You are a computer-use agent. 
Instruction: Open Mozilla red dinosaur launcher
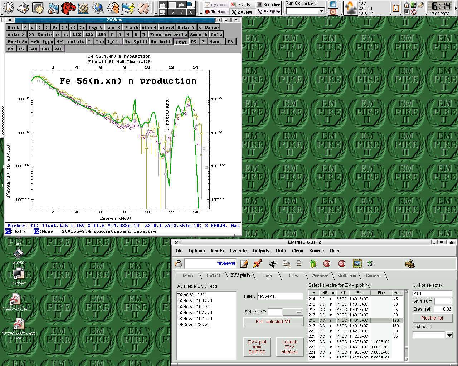(x=68, y=8)
